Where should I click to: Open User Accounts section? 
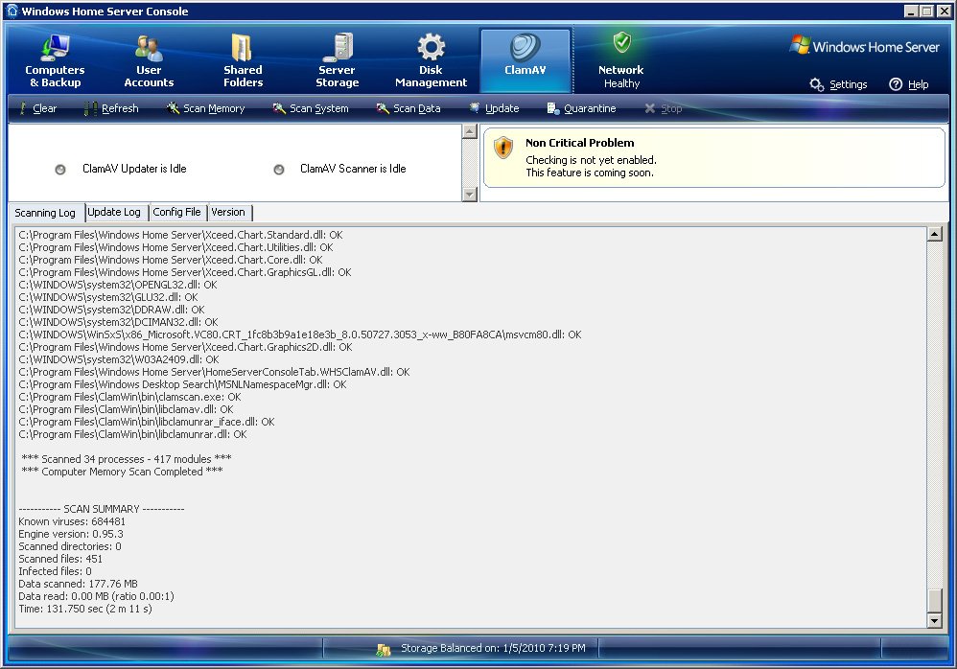coord(149,61)
